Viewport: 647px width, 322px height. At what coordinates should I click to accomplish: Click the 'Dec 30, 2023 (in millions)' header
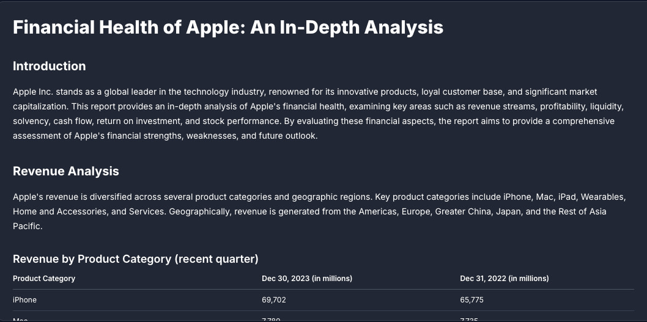(x=307, y=279)
